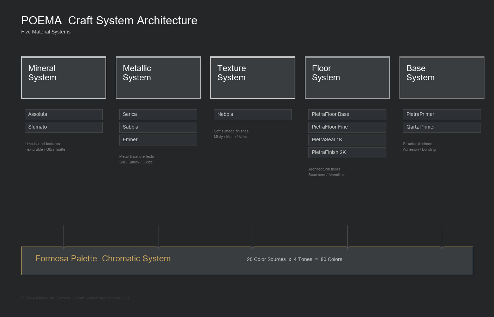Click the 'Lime-based textures' description
Image resolution: width=494 pixels, height=317 pixels.
42,144
